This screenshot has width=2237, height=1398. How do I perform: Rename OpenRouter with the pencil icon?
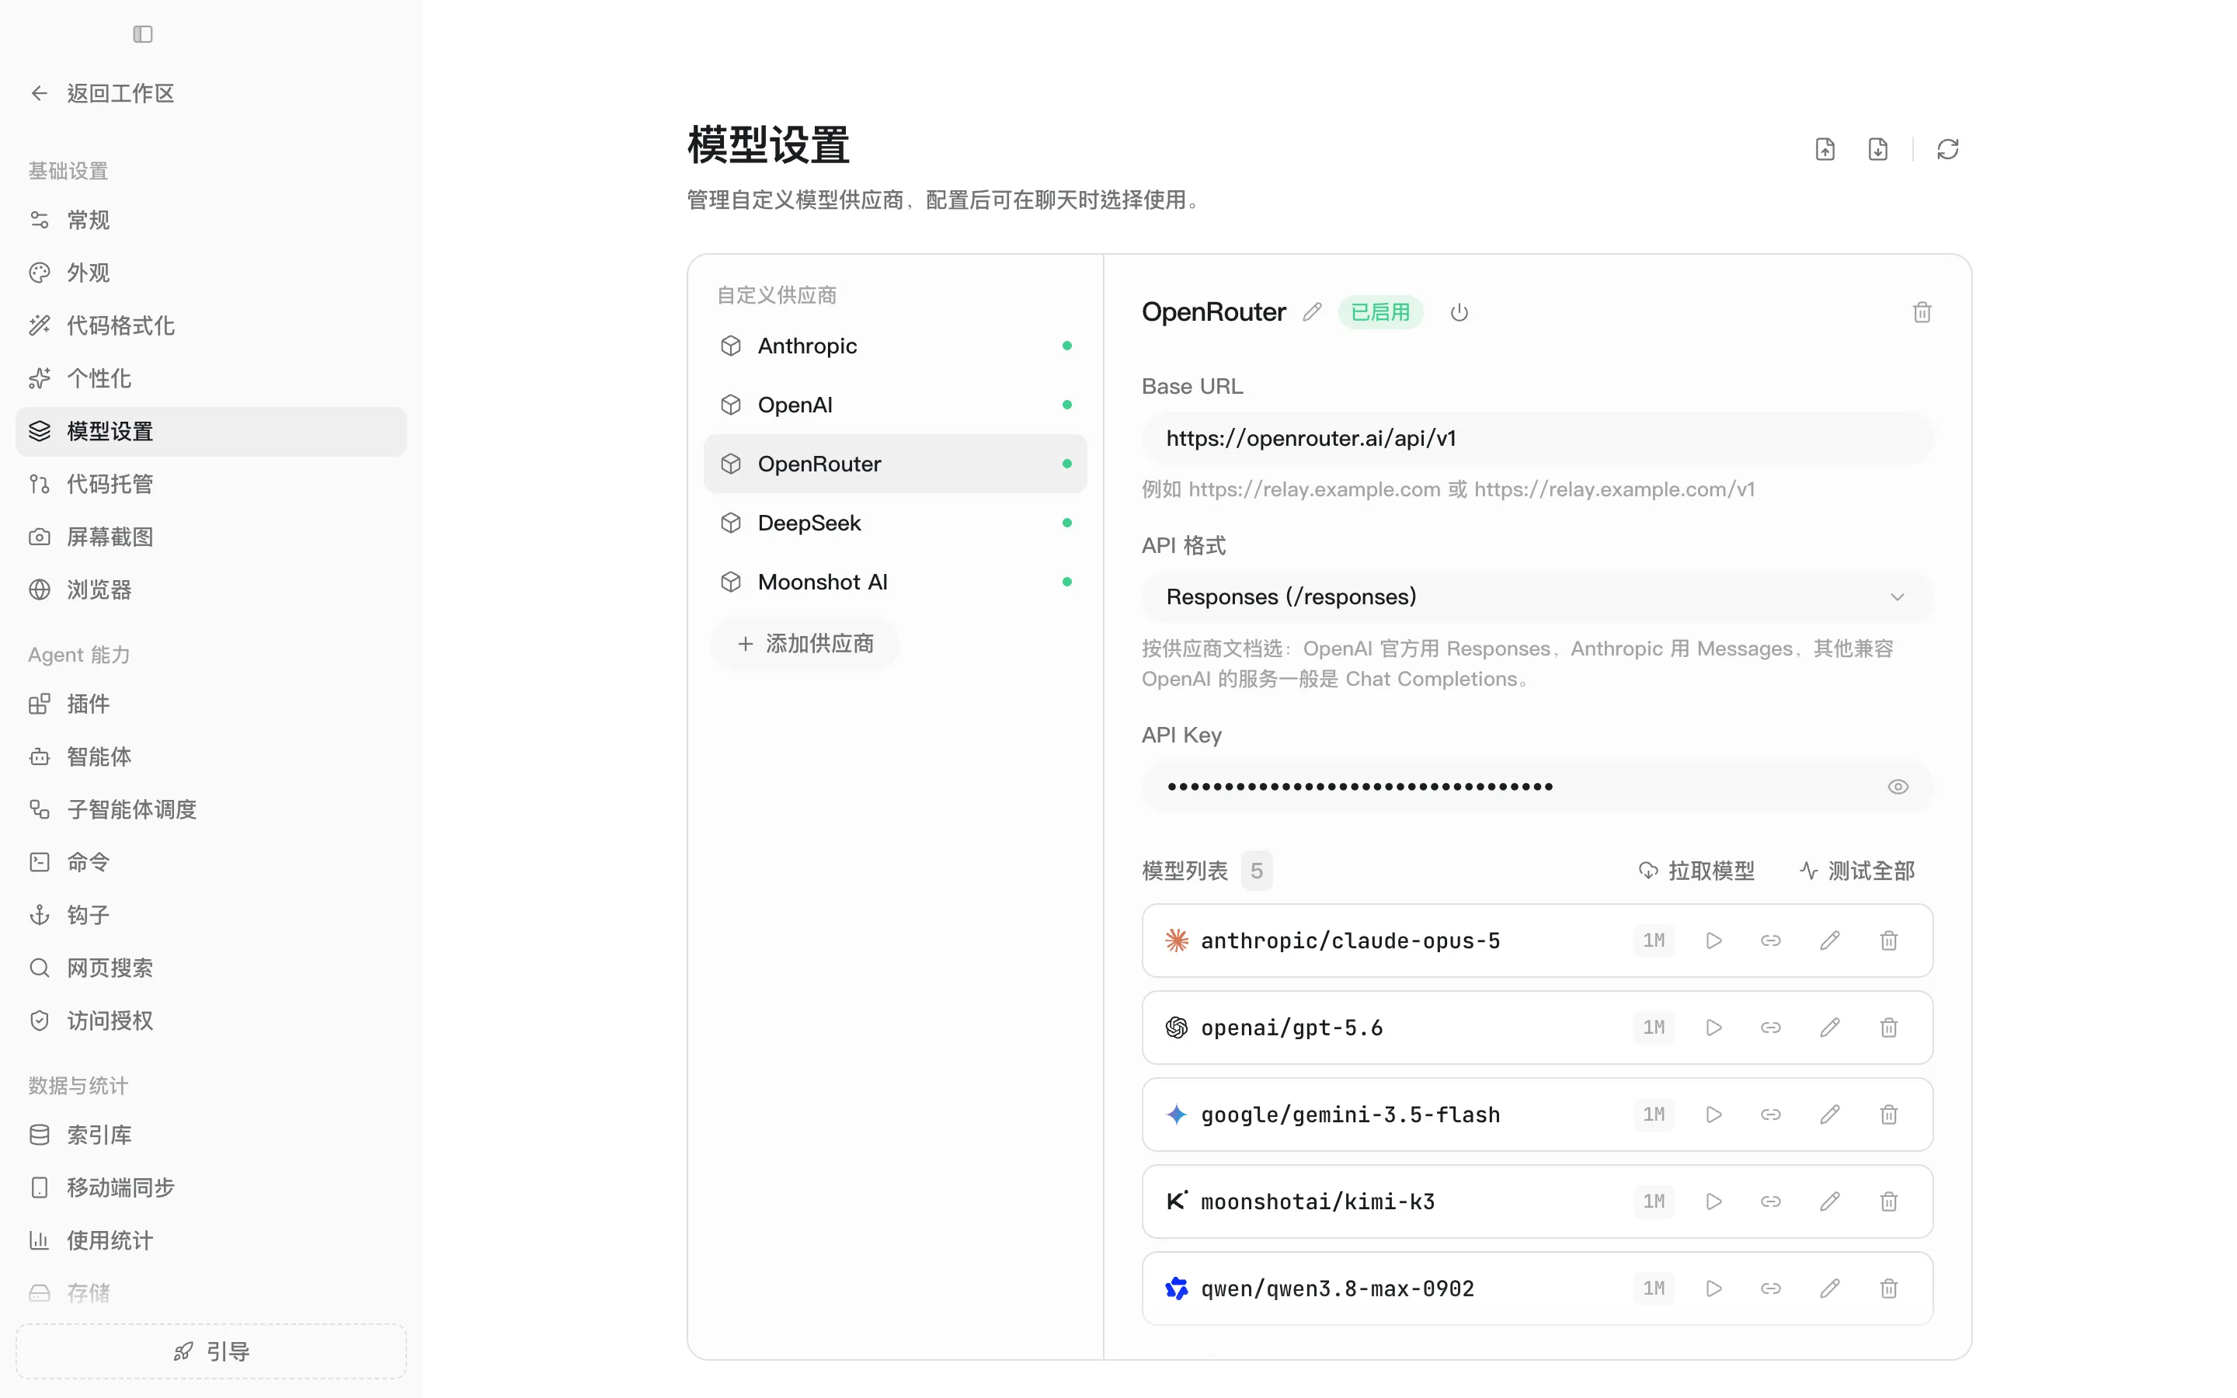click(x=1312, y=312)
